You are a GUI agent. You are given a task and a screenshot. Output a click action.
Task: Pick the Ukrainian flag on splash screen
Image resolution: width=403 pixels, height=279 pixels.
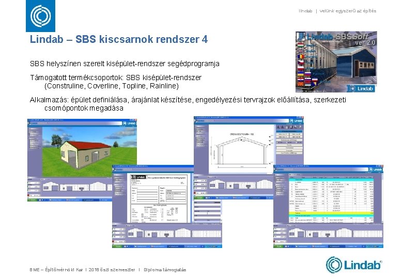(301, 74)
